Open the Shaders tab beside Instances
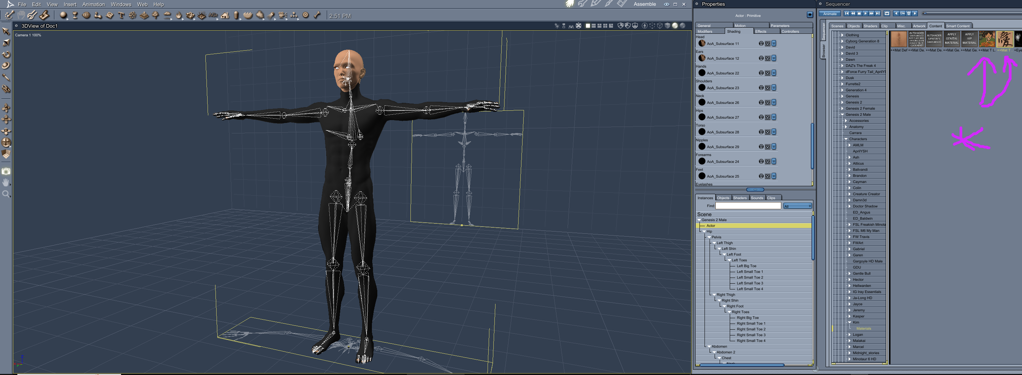The height and width of the screenshot is (375, 1022). [740, 198]
